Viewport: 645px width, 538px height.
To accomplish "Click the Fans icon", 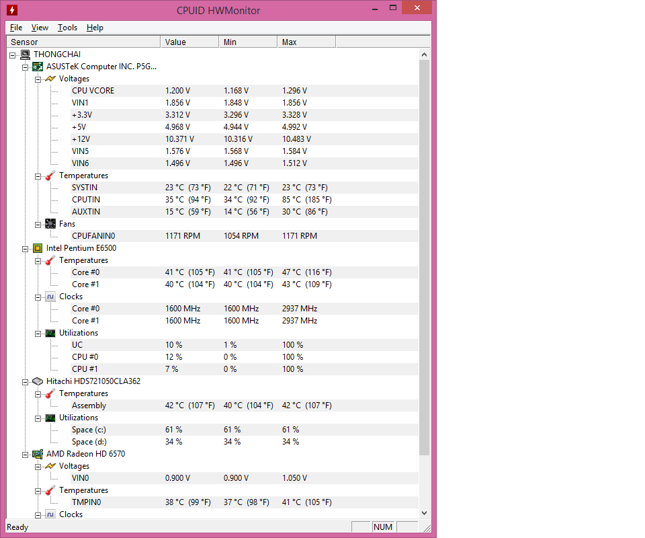I will point(50,224).
